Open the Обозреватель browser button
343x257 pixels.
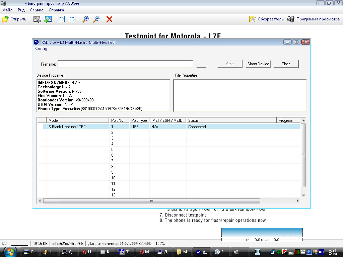[266, 19]
